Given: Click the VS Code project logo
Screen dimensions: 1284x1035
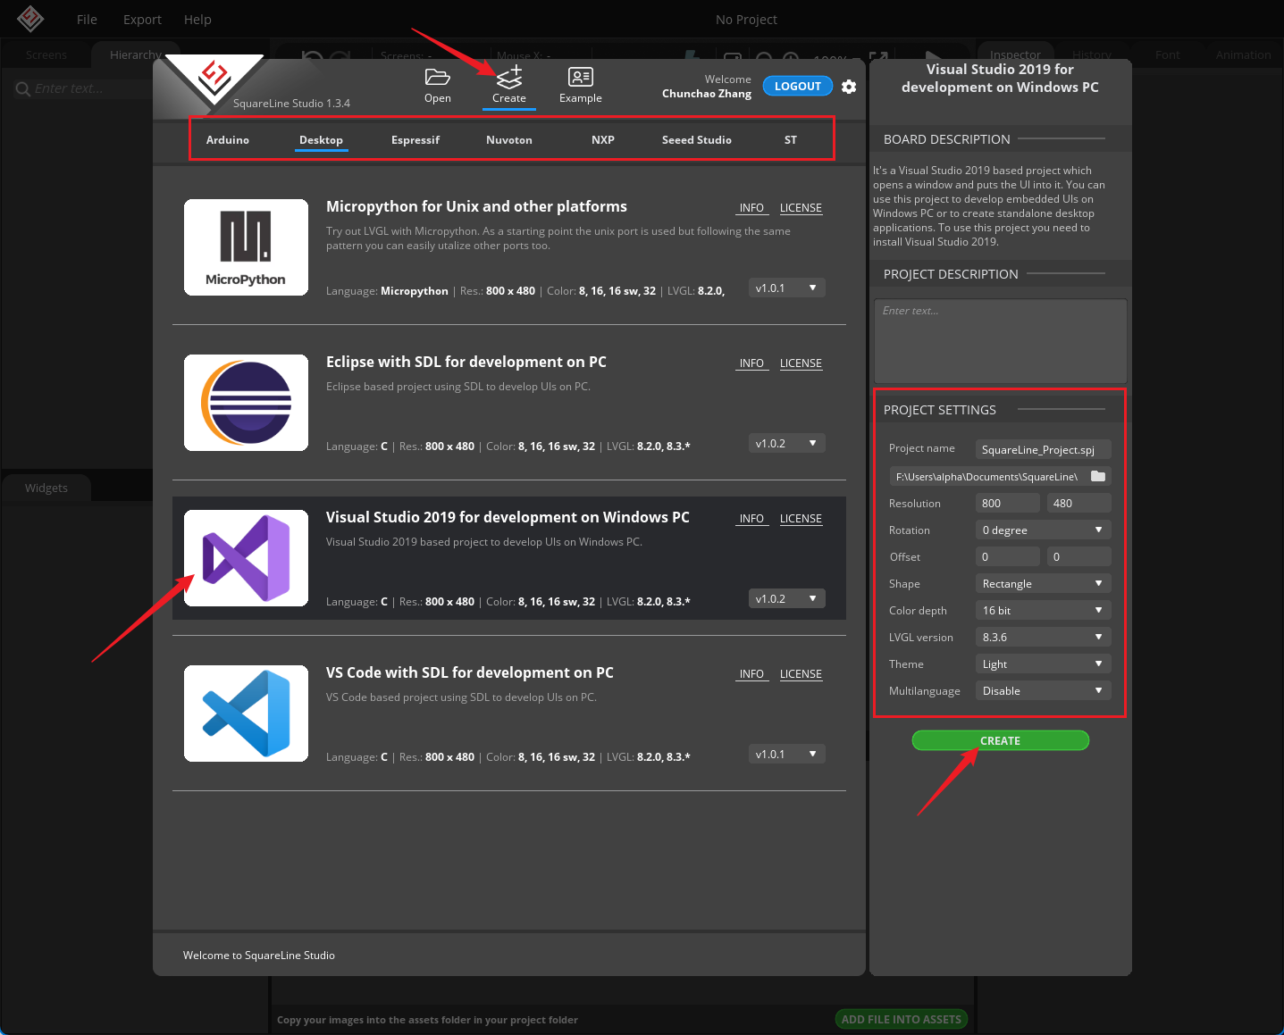Looking at the screenshot, I should [x=246, y=714].
